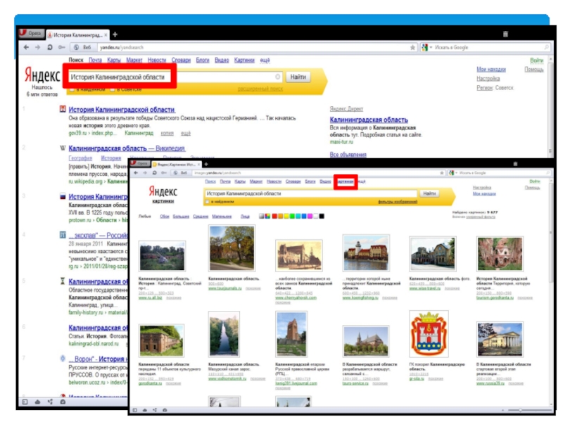
Task: Open 'Карты' link in back window top menu
Action: pos(114,60)
